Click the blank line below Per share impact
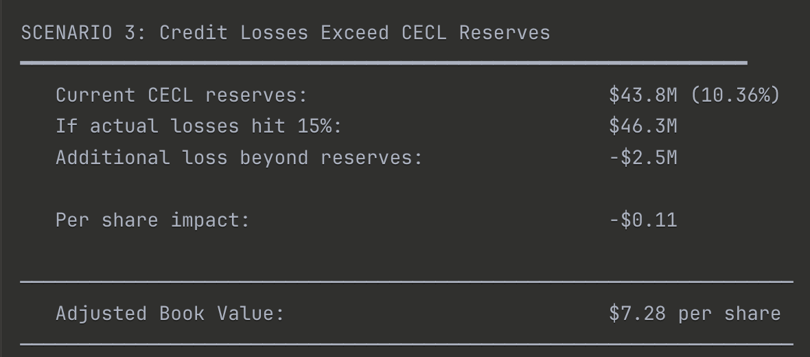Viewport: 810px width, 357px height. click(x=406, y=251)
